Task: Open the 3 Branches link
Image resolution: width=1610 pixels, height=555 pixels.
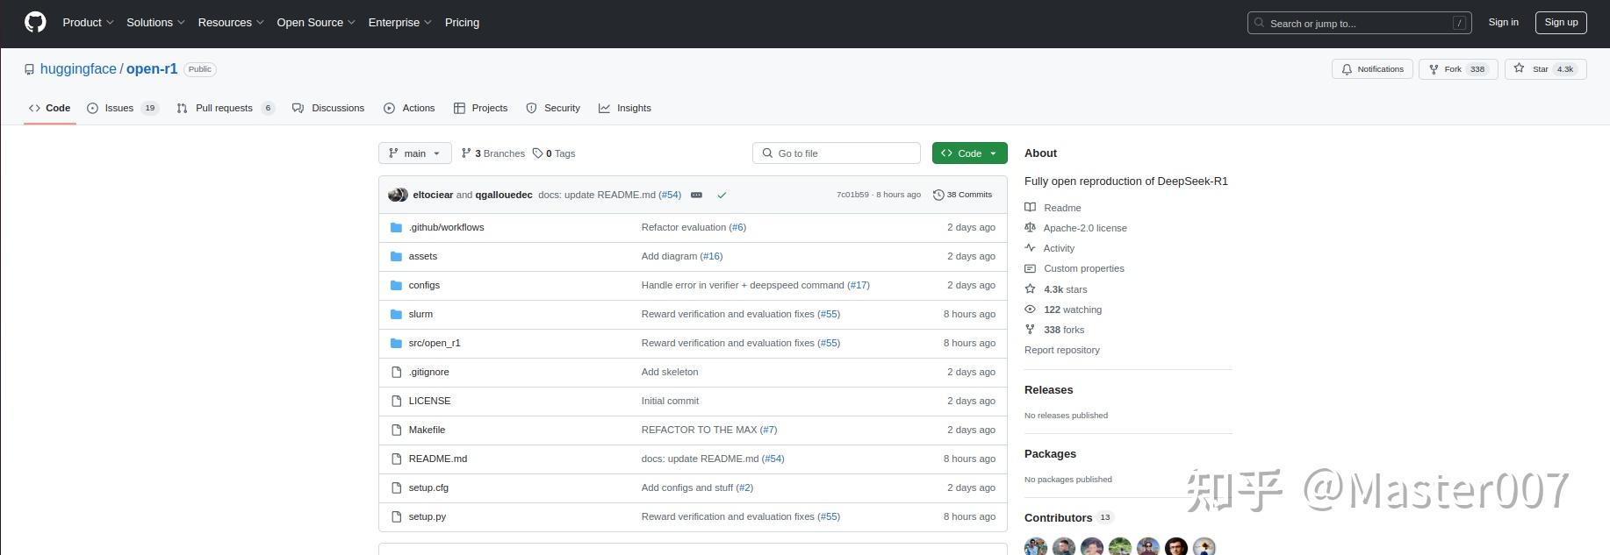Action: (x=493, y=153)
